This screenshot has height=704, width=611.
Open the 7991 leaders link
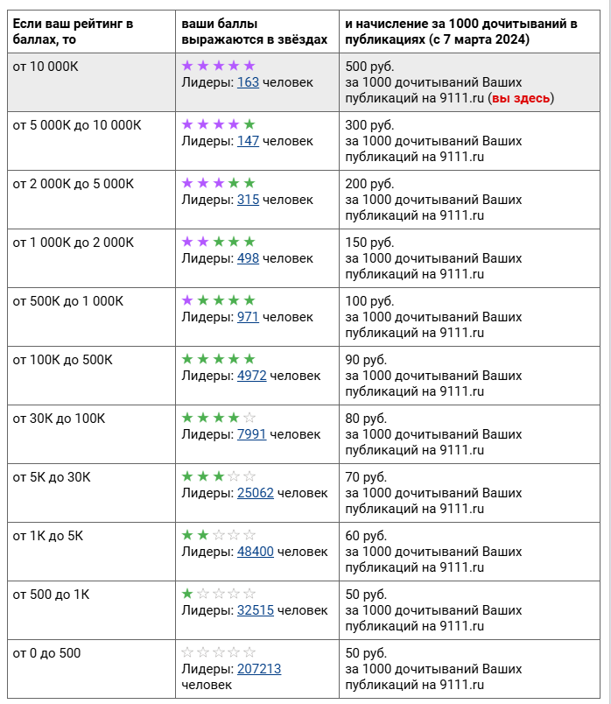(x=251, y=434)
